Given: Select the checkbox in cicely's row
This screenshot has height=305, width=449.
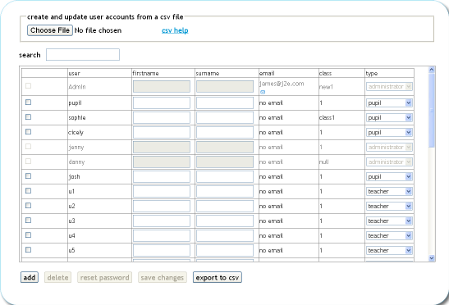Looking at the screenshot, I should 28,132.
